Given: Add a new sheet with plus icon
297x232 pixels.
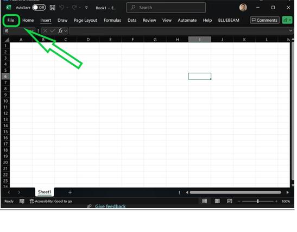Looking at the screenshot, I should pyautogui.click(x=70, y=192).
